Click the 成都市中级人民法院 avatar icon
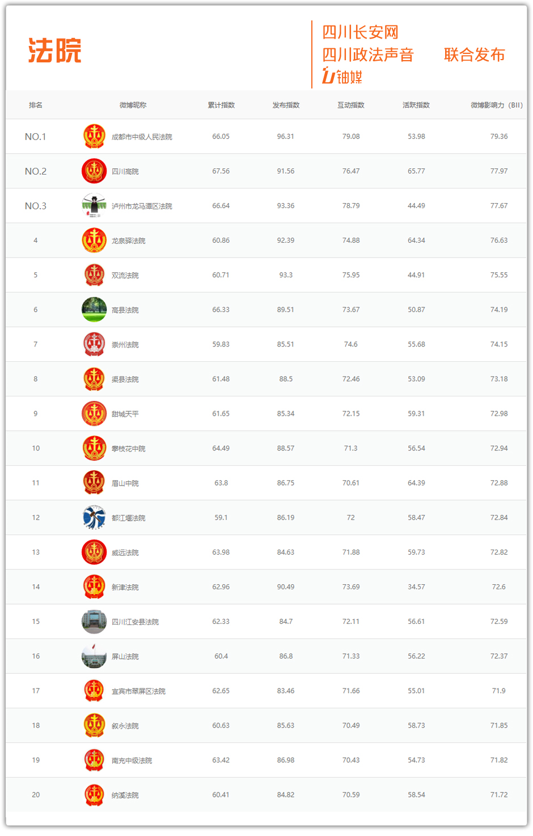This screenshot has width=533, height=836. (x=94, y=137)
